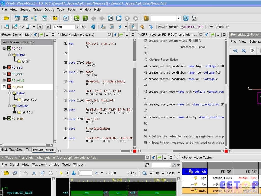The height and width of the screenshot is (196, 261).
Task: Zoom in in the PowerMap window
Action: 244,51
